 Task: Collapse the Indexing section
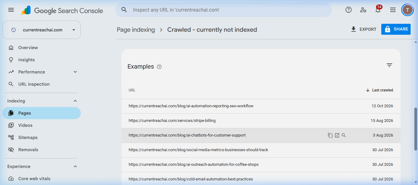75,101
